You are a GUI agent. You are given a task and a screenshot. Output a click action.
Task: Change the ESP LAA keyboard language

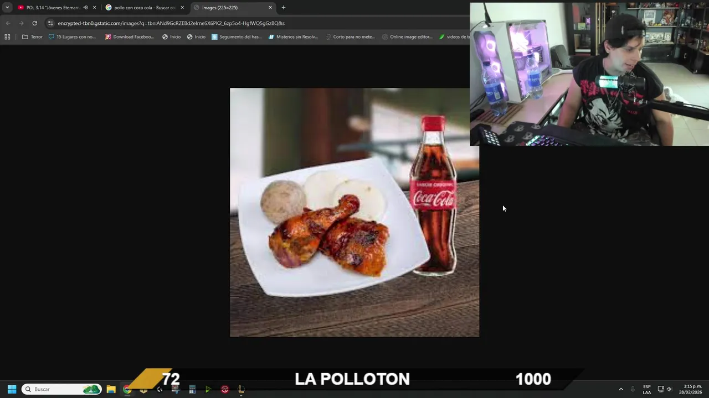647,389
